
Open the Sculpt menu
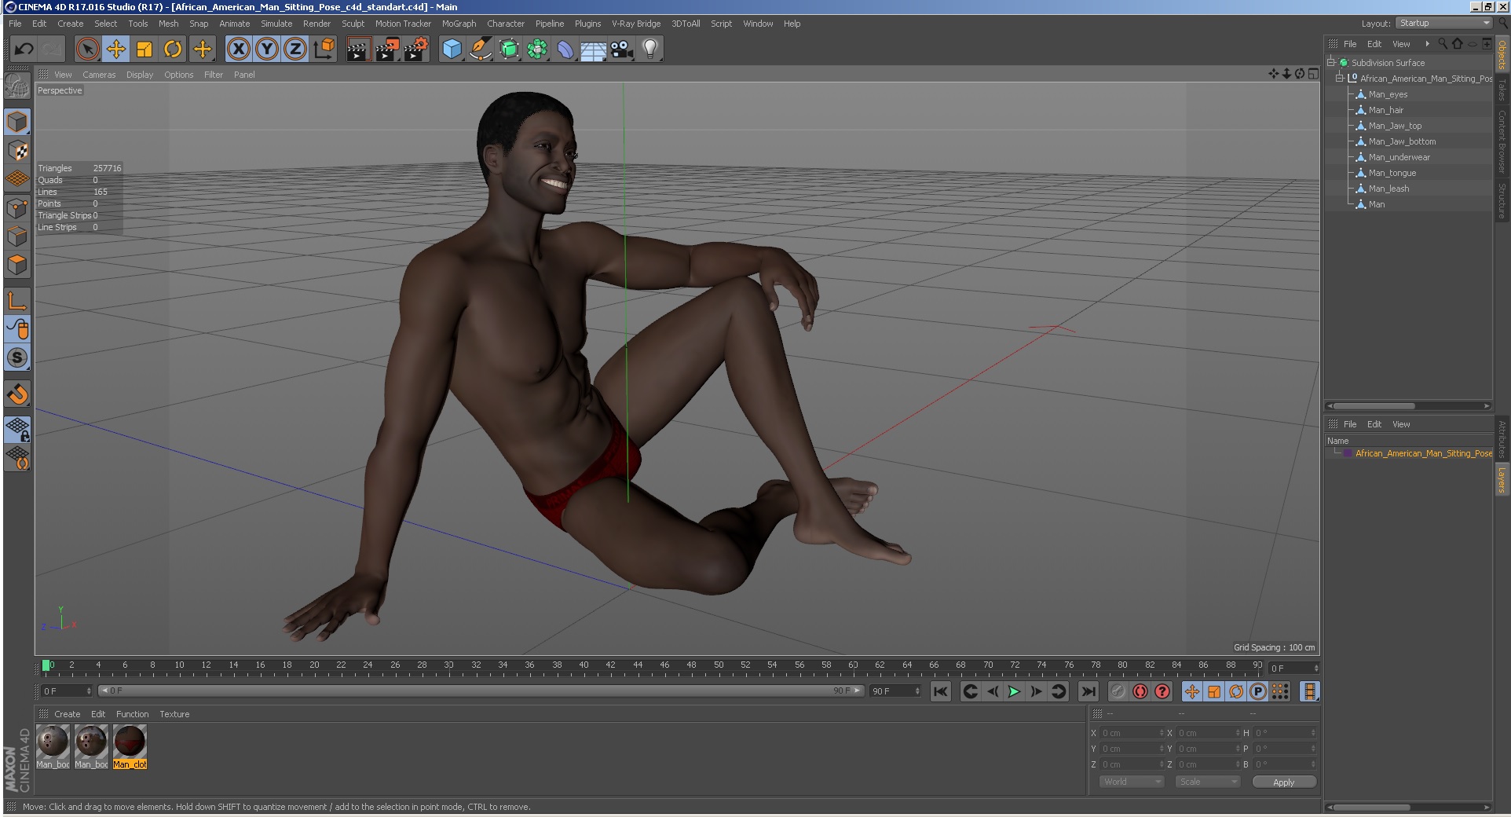click(353, 24)
